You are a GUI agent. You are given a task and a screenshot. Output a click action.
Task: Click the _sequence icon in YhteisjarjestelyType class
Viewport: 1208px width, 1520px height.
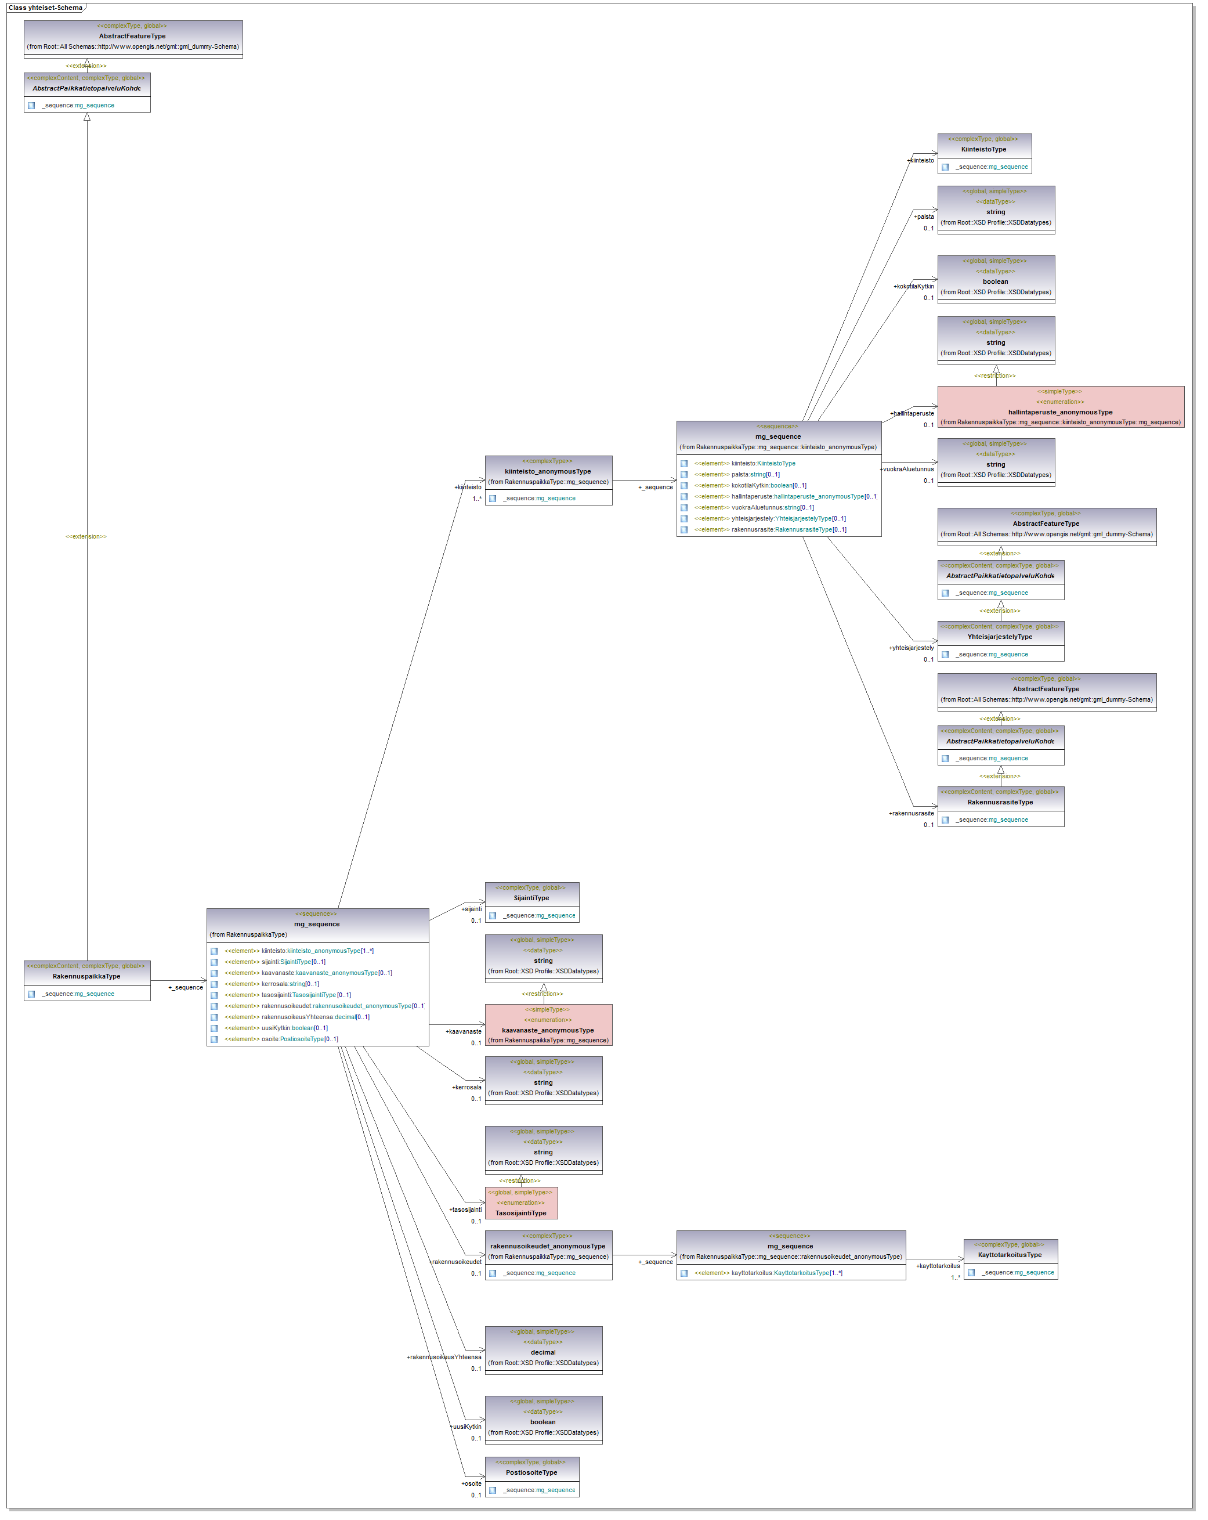945,654
